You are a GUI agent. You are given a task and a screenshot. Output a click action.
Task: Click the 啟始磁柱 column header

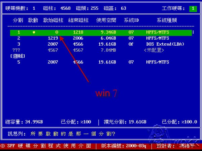53,20
